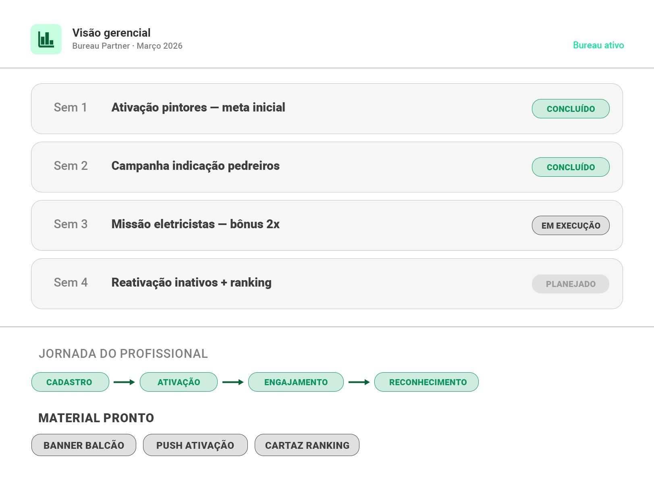Click arrow between ENGAJAMENTO and RECONHECIMENTO
This screenshot has width=654, height=485.
click(x=359, y=382)
